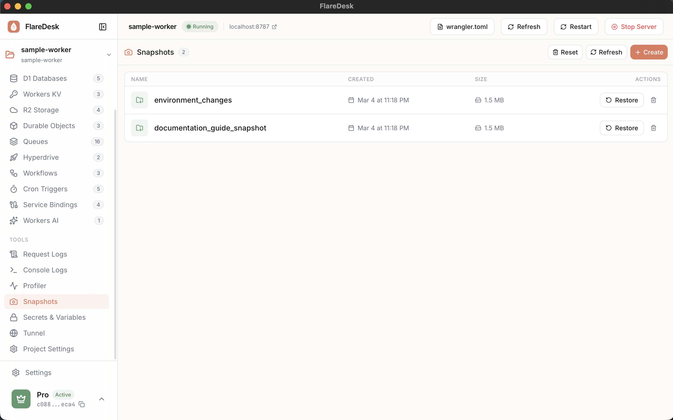Restore the environment_changes snapshot
Screen dimensions: 673x420
coord(621,100)
